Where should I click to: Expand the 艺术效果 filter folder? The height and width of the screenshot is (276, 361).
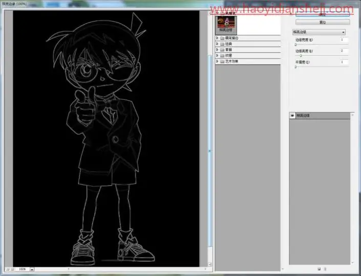(x=217, y=61)
